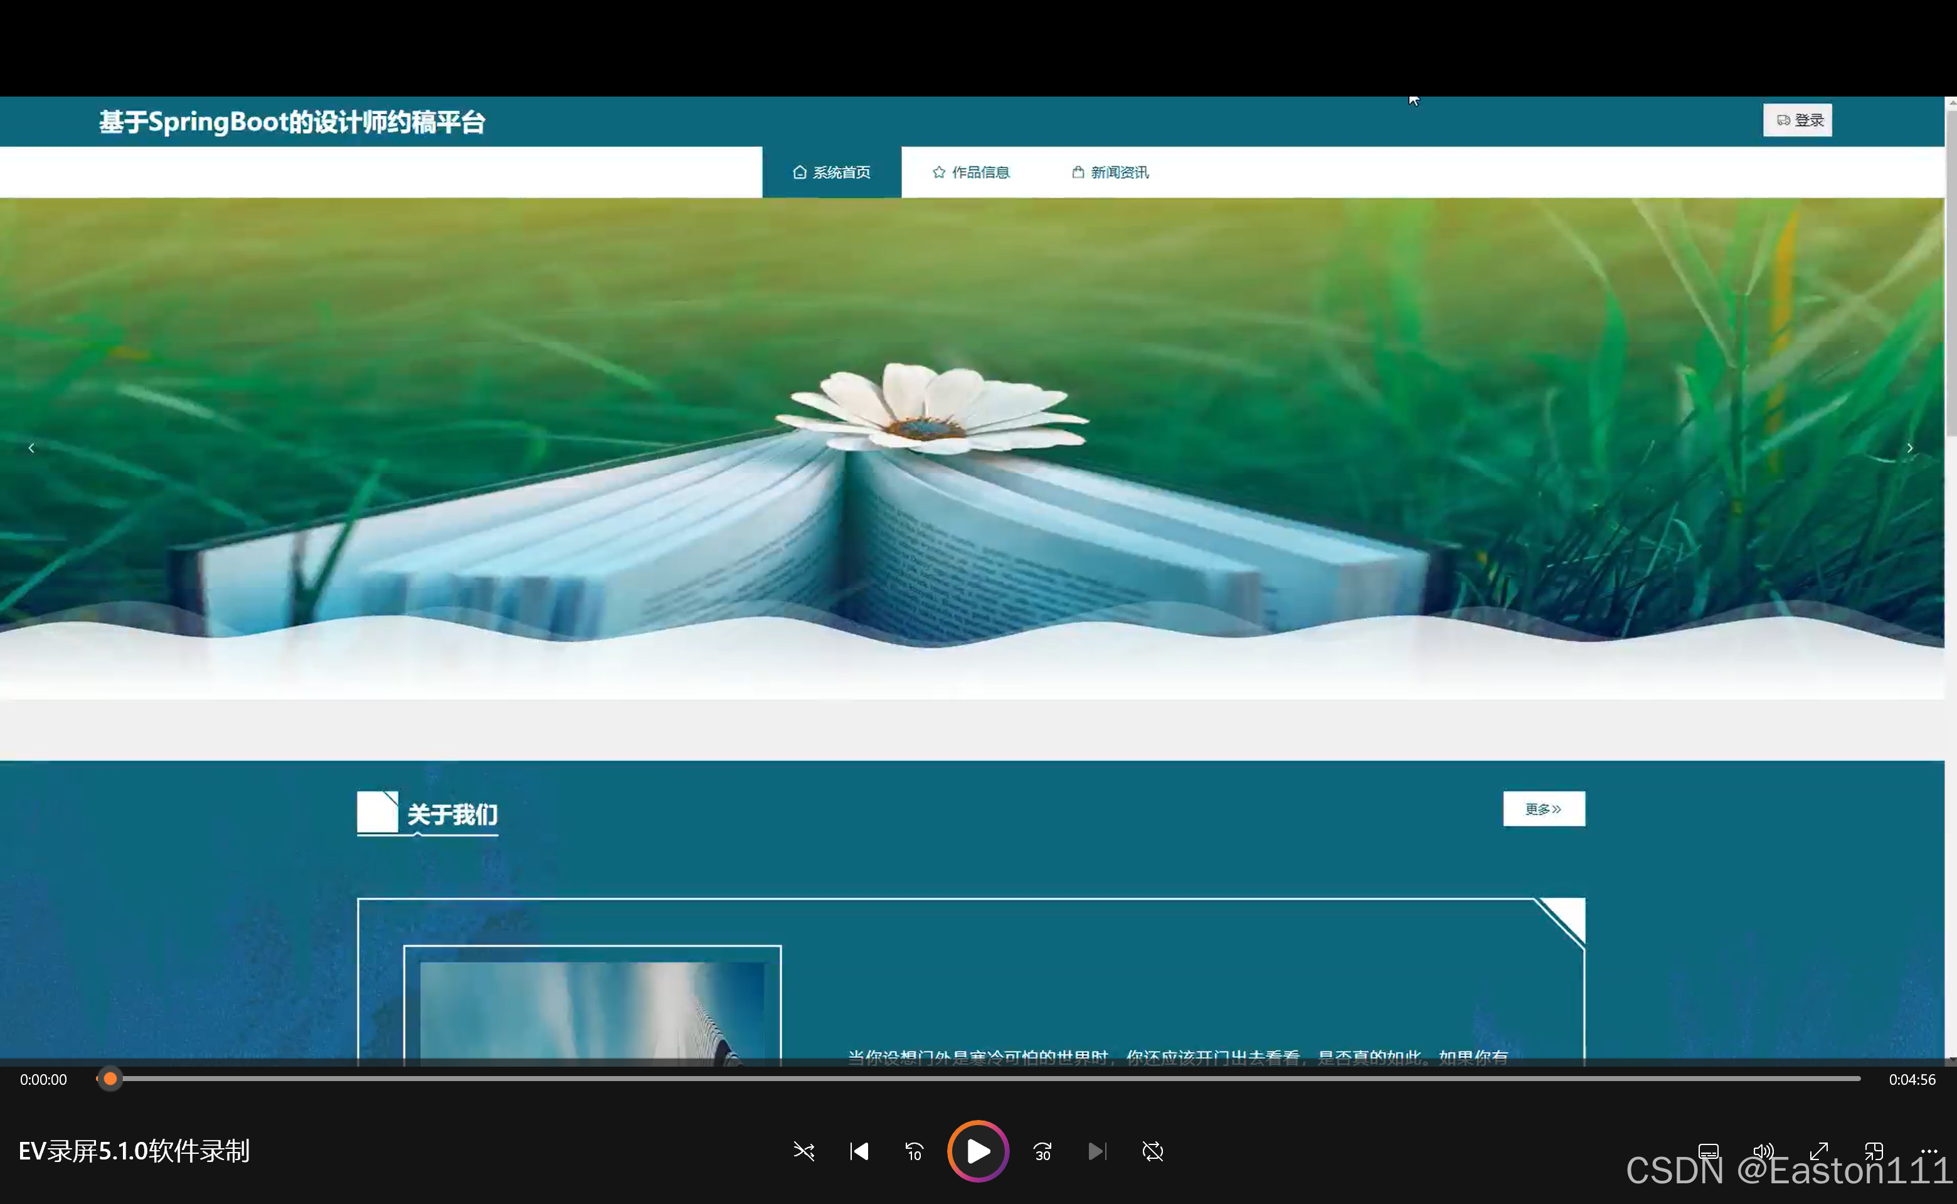
Task: Open the 作品信息 tab
Action: point(971,172)
